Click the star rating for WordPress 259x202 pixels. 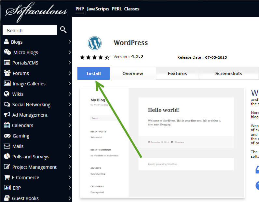click(94, 57)
